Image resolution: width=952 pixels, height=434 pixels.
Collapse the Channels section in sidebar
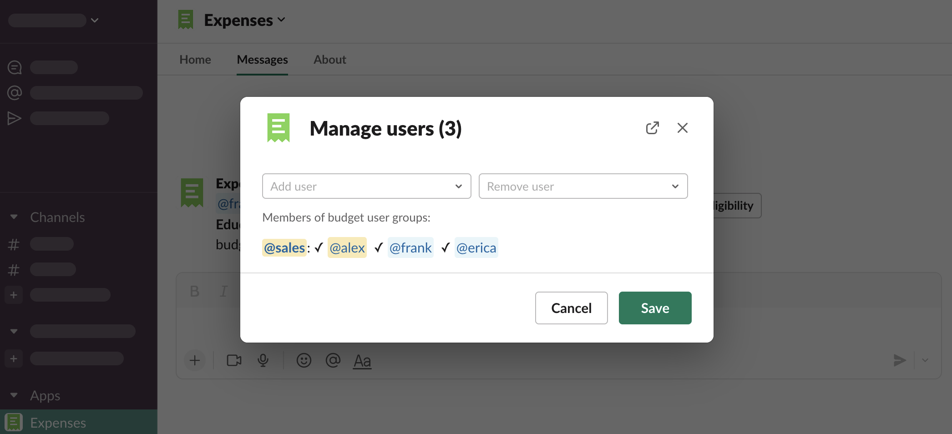click(14, 217)
